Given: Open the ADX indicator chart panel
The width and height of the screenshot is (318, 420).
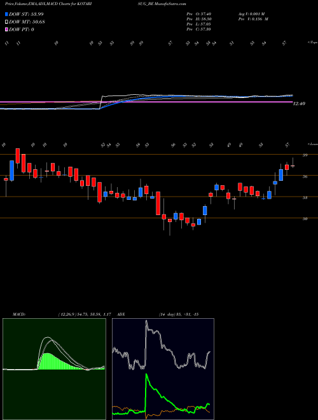Looking at the screenshot, I should (163, 369).
